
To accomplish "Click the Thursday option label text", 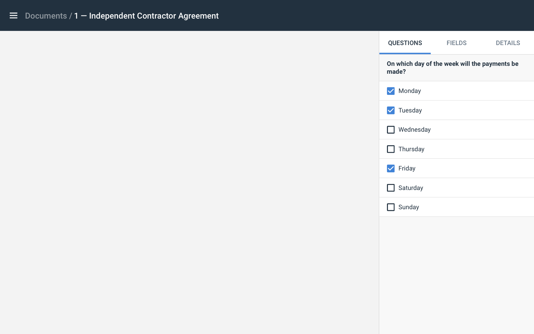I will (411, 149).
